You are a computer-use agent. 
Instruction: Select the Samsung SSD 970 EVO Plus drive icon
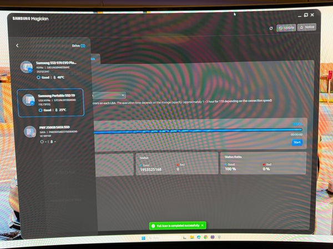[x=27, y=67]
